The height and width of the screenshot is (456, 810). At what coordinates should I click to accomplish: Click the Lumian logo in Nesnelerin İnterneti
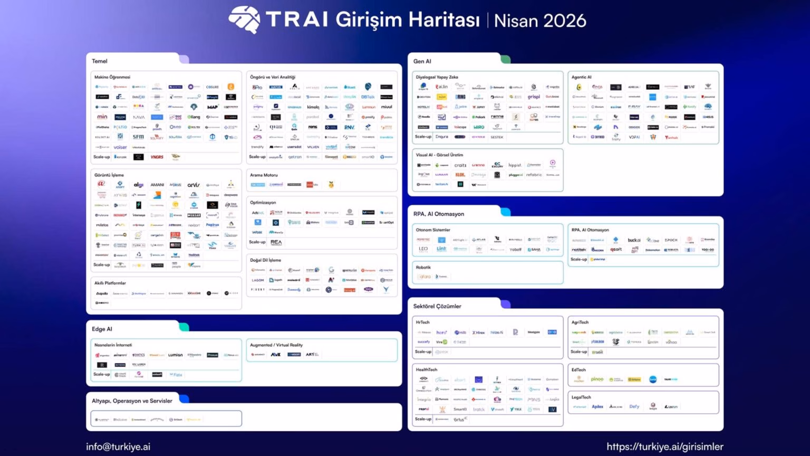tap(176, 355)
